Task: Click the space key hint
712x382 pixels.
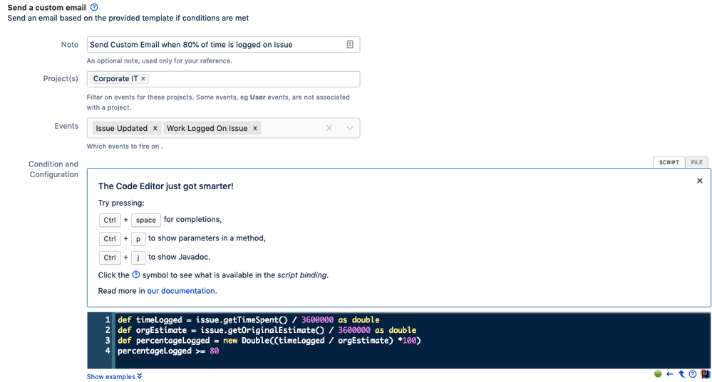Action: 146,220
